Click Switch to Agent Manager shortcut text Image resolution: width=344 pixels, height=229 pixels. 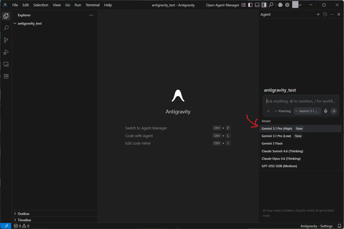146,128
